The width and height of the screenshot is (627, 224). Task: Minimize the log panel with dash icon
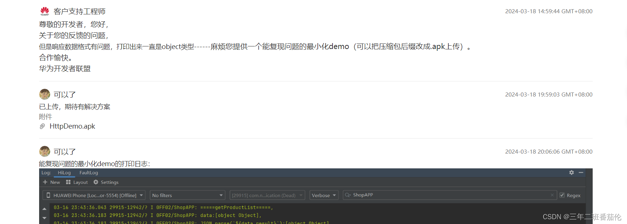581,172
